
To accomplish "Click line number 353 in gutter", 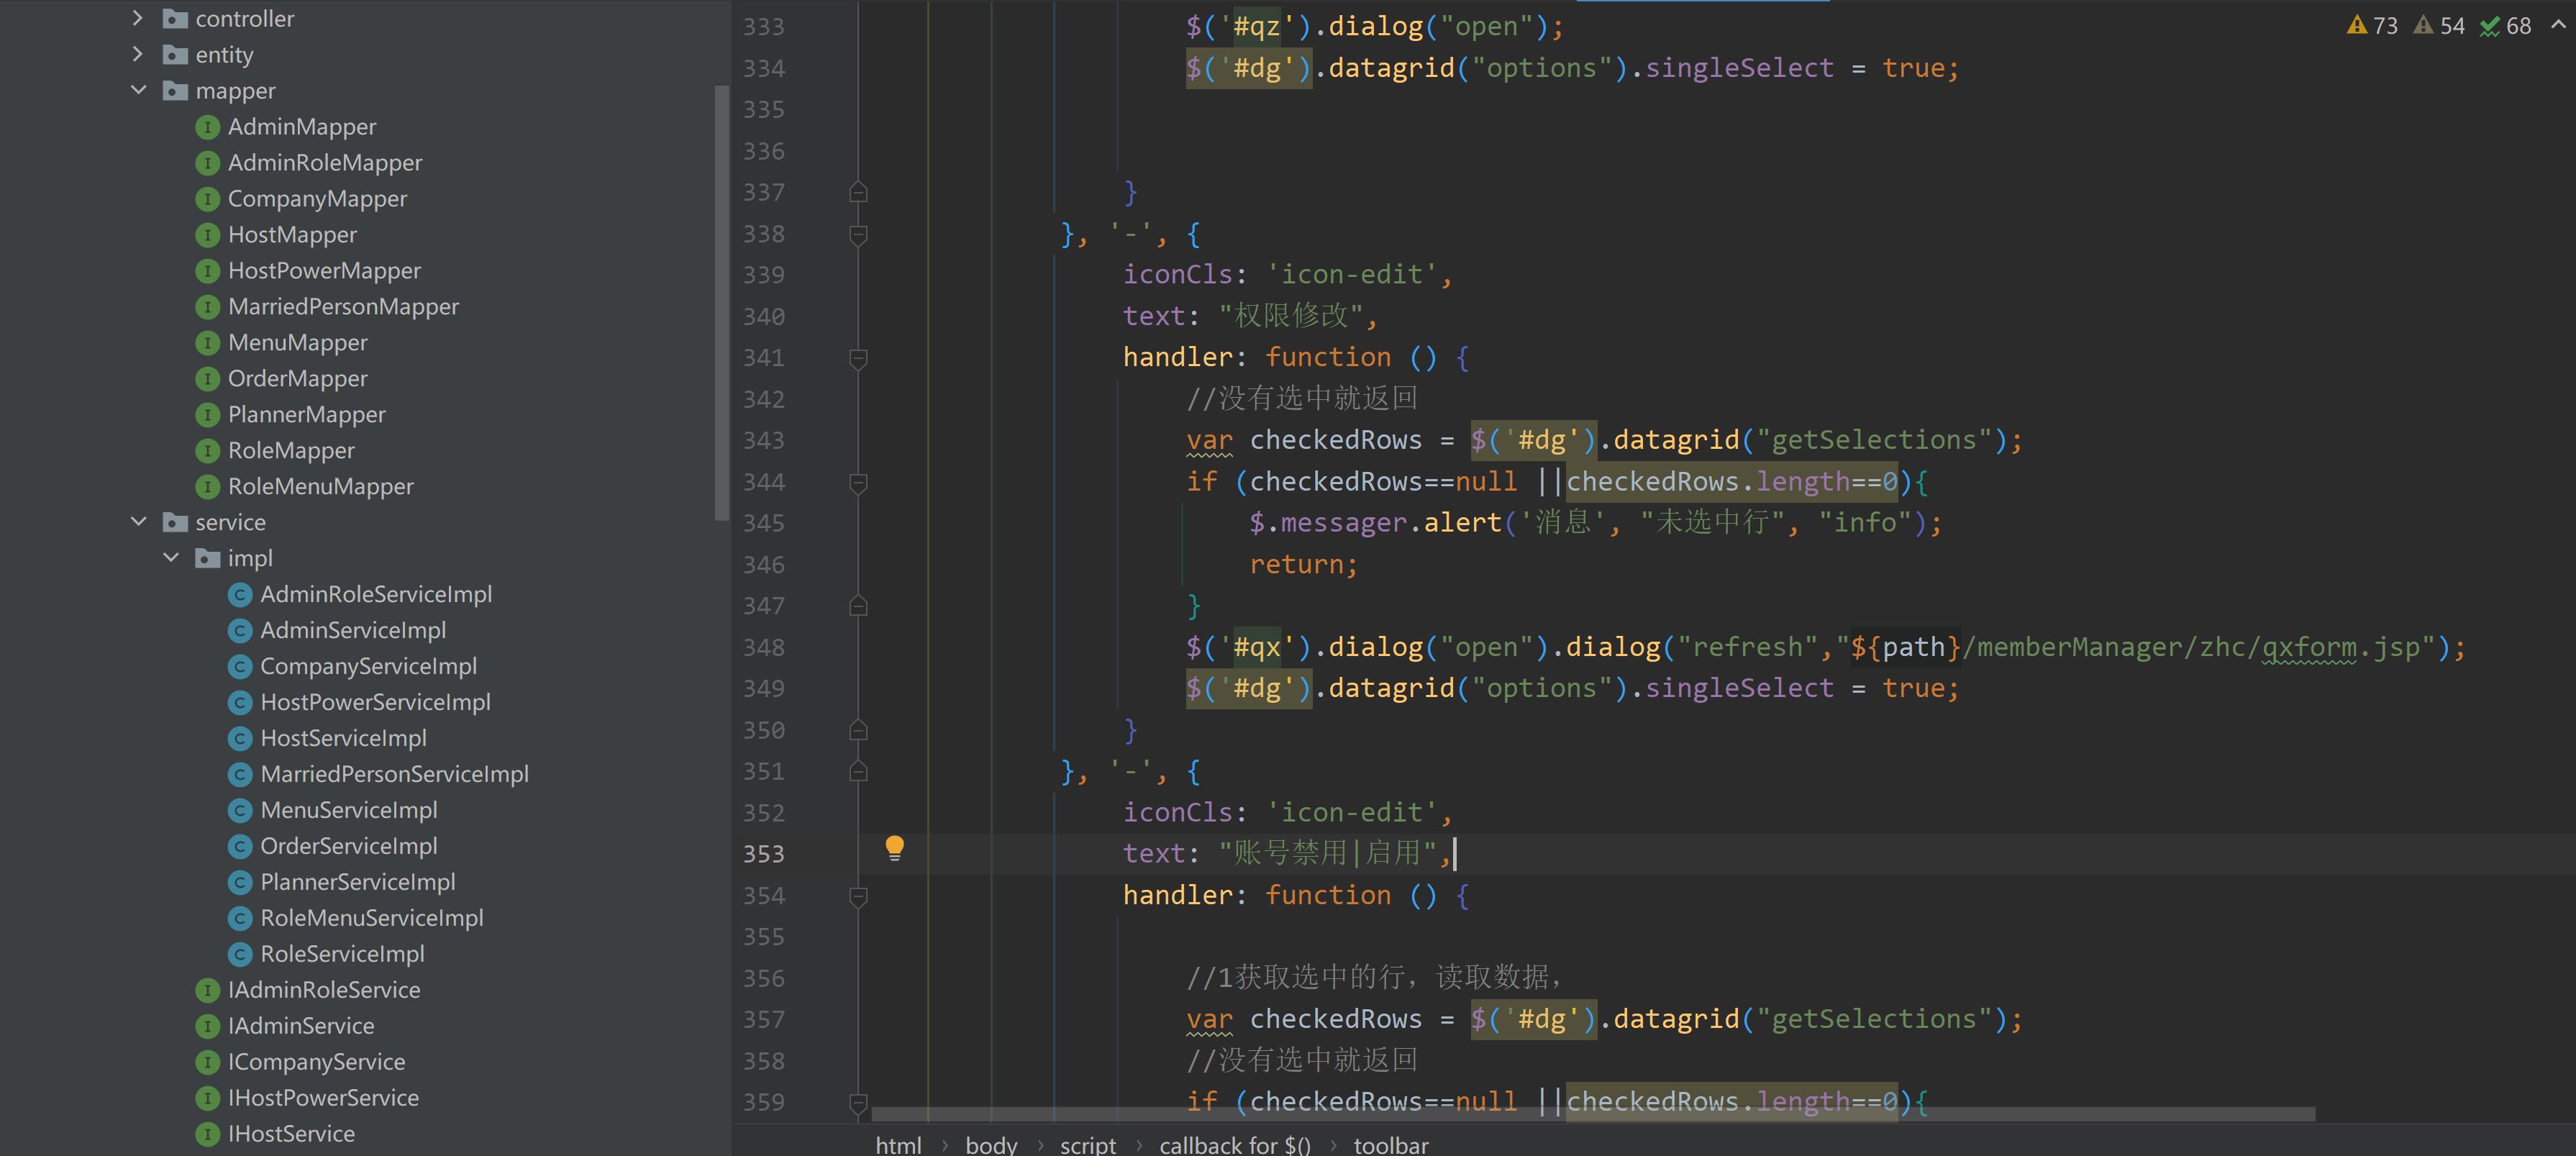I will pyautogui.click(x=763, y=854).
